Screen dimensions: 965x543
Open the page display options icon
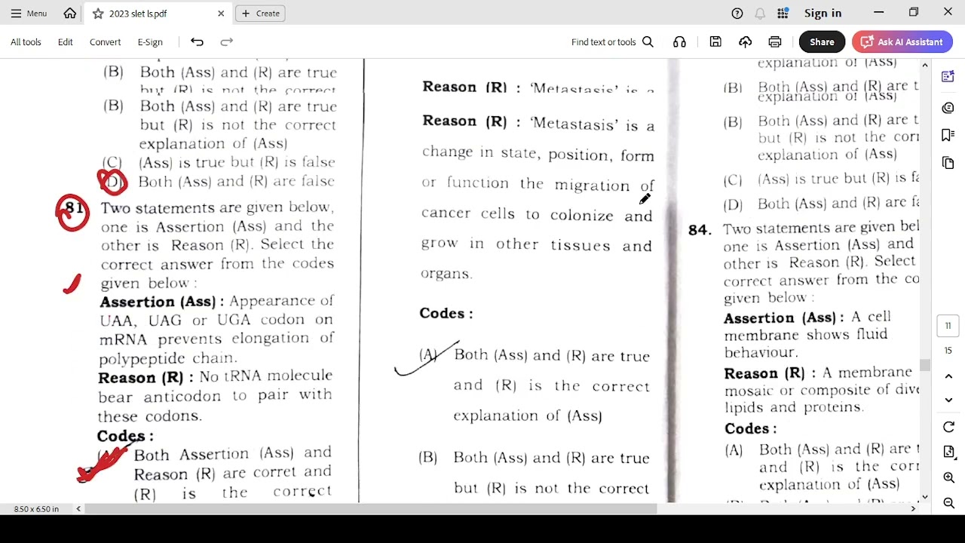948,452
